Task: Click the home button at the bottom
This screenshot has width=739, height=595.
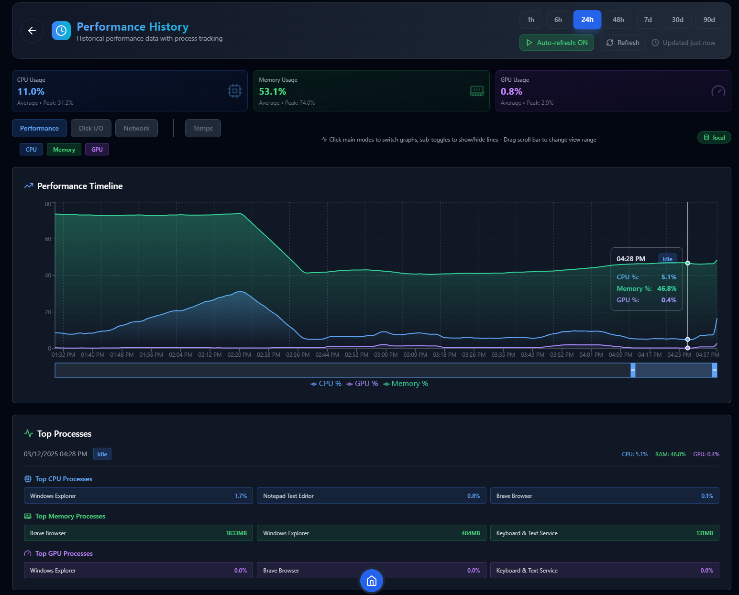Action: coord(371,581)
